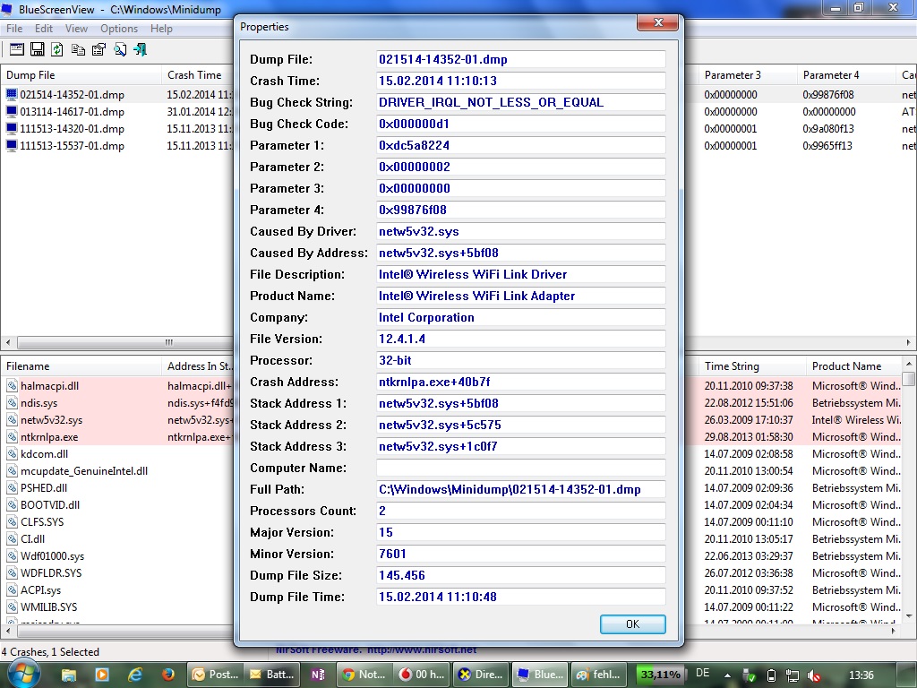Select the Wdf01000.sys row
Image resolution: width=917 pixels, height=688 pixels.
(52, 555)
